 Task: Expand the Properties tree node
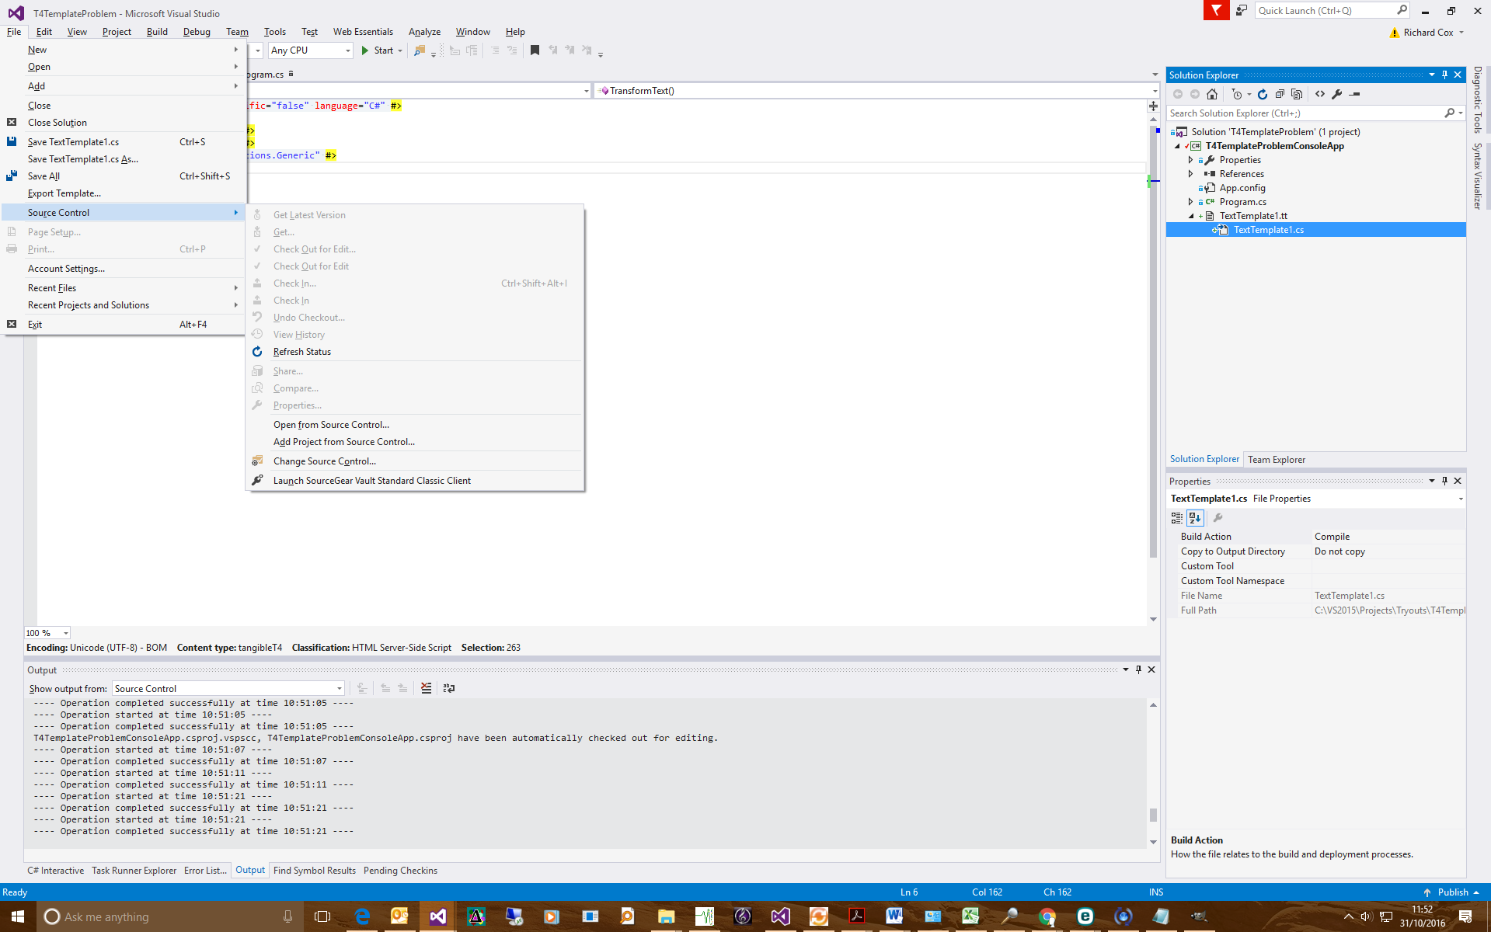[1190, 160]
